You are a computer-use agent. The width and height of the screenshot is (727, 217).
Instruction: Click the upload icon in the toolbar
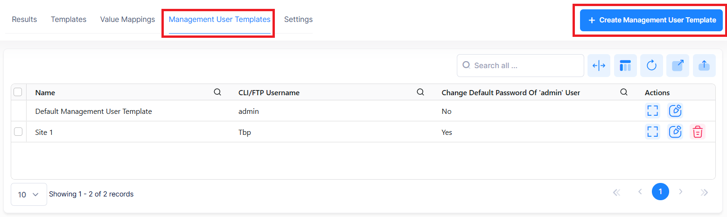pyautogui.click(x=704, y=66)
